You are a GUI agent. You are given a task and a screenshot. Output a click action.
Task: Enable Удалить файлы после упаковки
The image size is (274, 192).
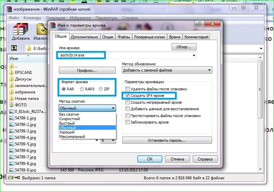pyautogui.click(x=127, y=89)
